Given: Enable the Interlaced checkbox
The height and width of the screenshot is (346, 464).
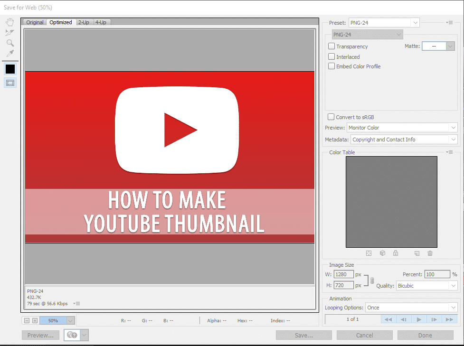Looking at the screenshot, I should pyautogui.click(x=331, y=56).
